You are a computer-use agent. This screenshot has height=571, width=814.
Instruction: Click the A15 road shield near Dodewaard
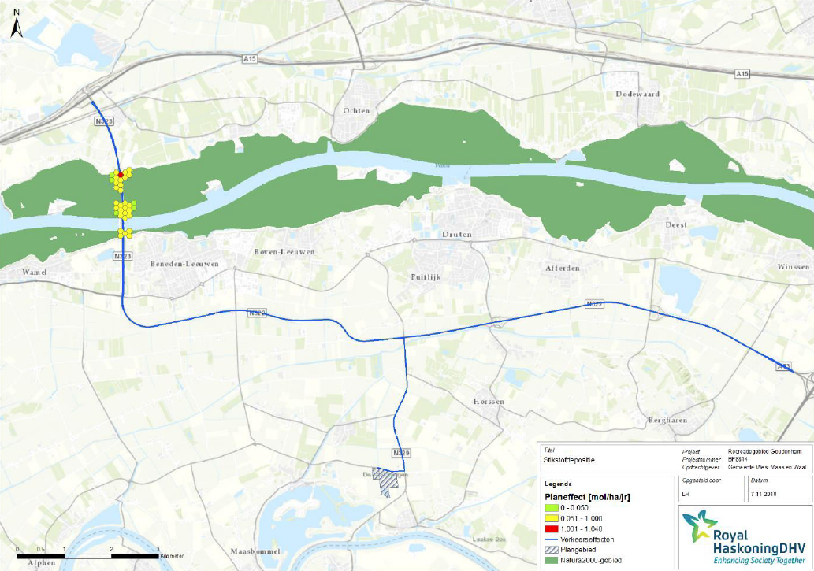click(x=742, y=74)
